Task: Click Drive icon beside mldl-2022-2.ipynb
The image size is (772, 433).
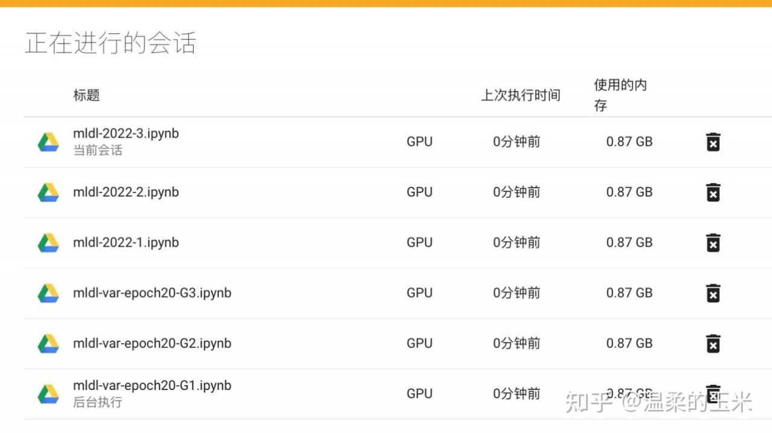Action: pyautogui.click(x=48, y=192)
